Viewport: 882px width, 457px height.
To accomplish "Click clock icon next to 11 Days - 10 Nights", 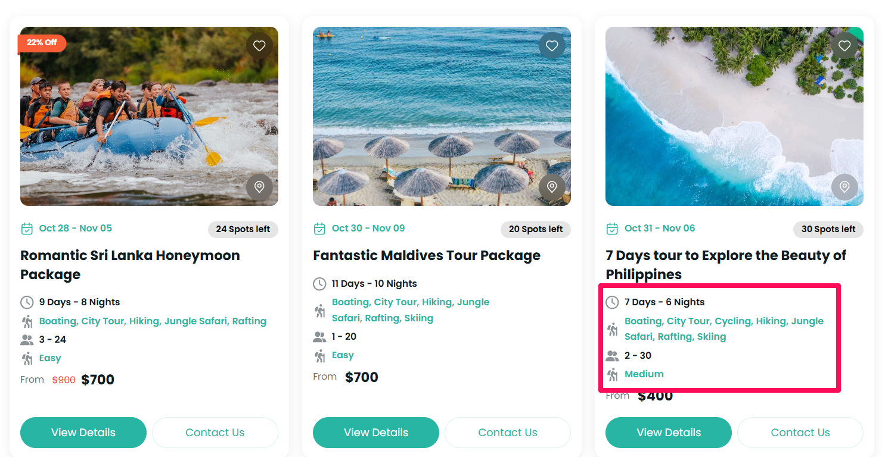I will (320, 284).
